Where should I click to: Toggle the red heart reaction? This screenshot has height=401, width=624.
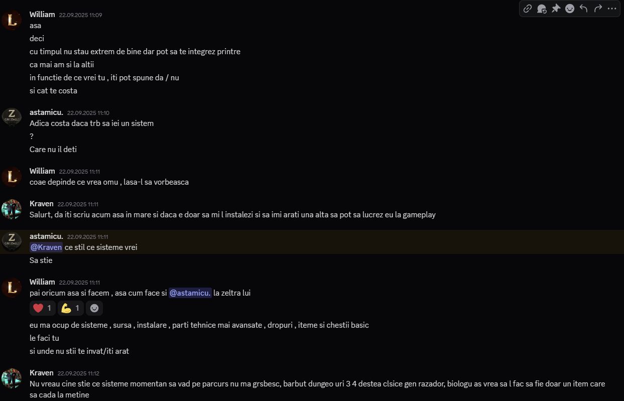pos(42,308)
